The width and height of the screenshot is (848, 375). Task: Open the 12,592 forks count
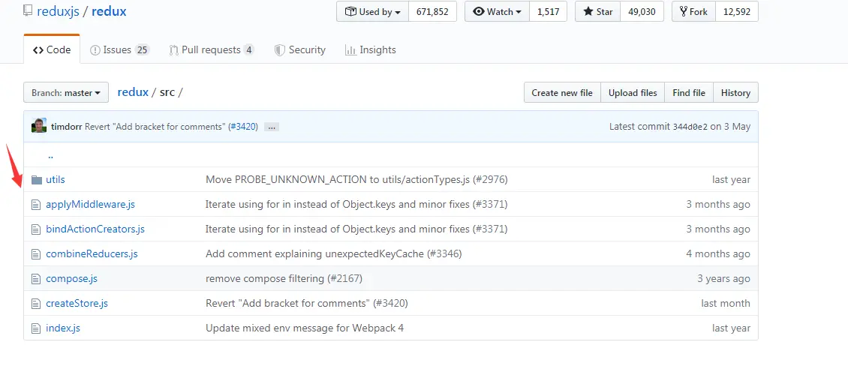coord(737,11)
